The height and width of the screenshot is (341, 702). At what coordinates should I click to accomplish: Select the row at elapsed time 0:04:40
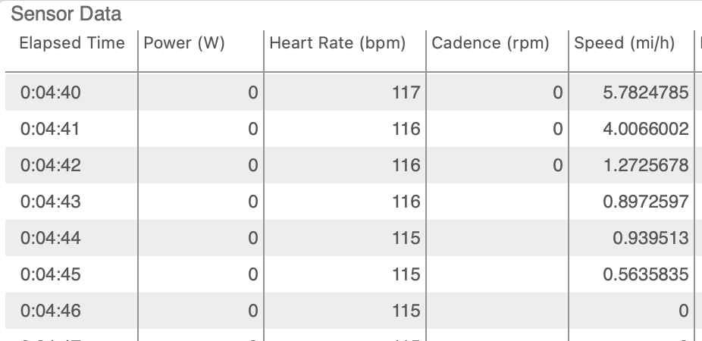354,92
